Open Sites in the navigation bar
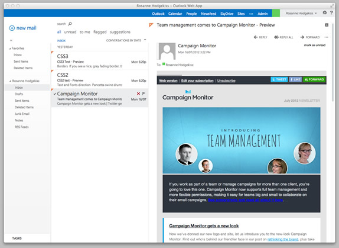339x248 pixels. (241, 14)
